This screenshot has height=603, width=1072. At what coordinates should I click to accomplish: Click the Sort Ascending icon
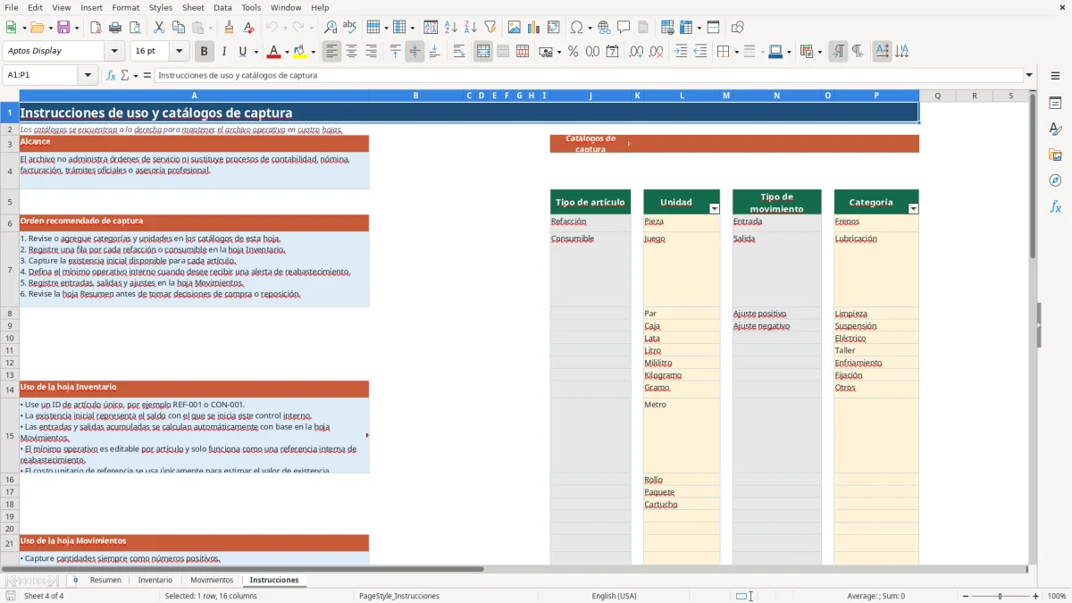point(451,28)
